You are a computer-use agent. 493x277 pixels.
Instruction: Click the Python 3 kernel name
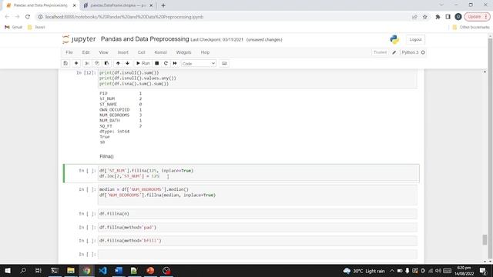click(410, 52)
